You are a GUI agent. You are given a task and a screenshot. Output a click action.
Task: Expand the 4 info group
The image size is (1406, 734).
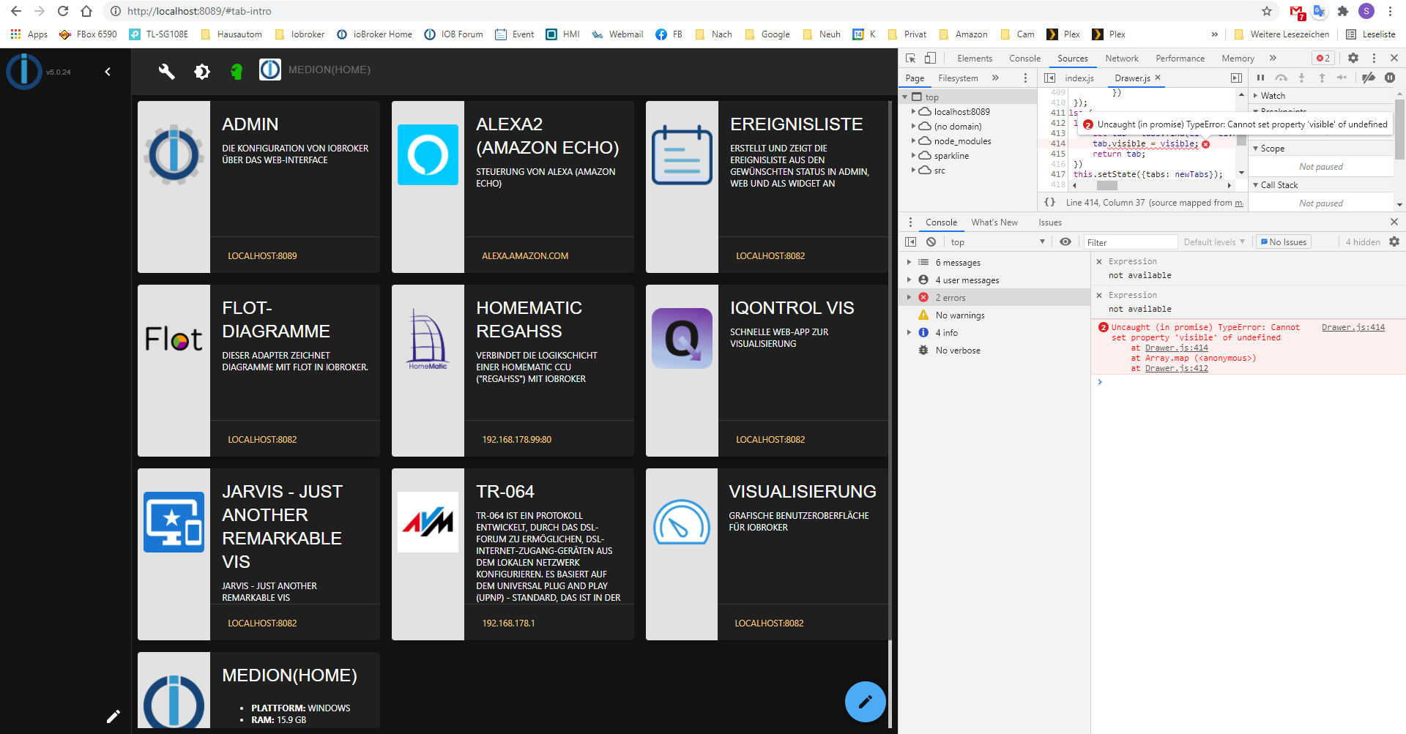909,332
